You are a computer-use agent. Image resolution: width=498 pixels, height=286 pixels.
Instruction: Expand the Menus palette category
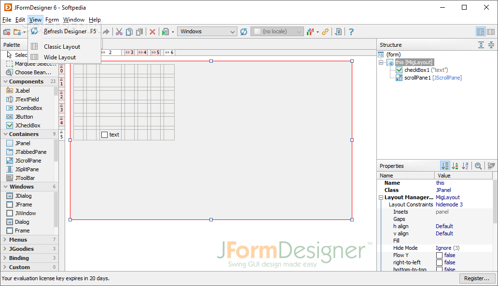coord(5,240)
